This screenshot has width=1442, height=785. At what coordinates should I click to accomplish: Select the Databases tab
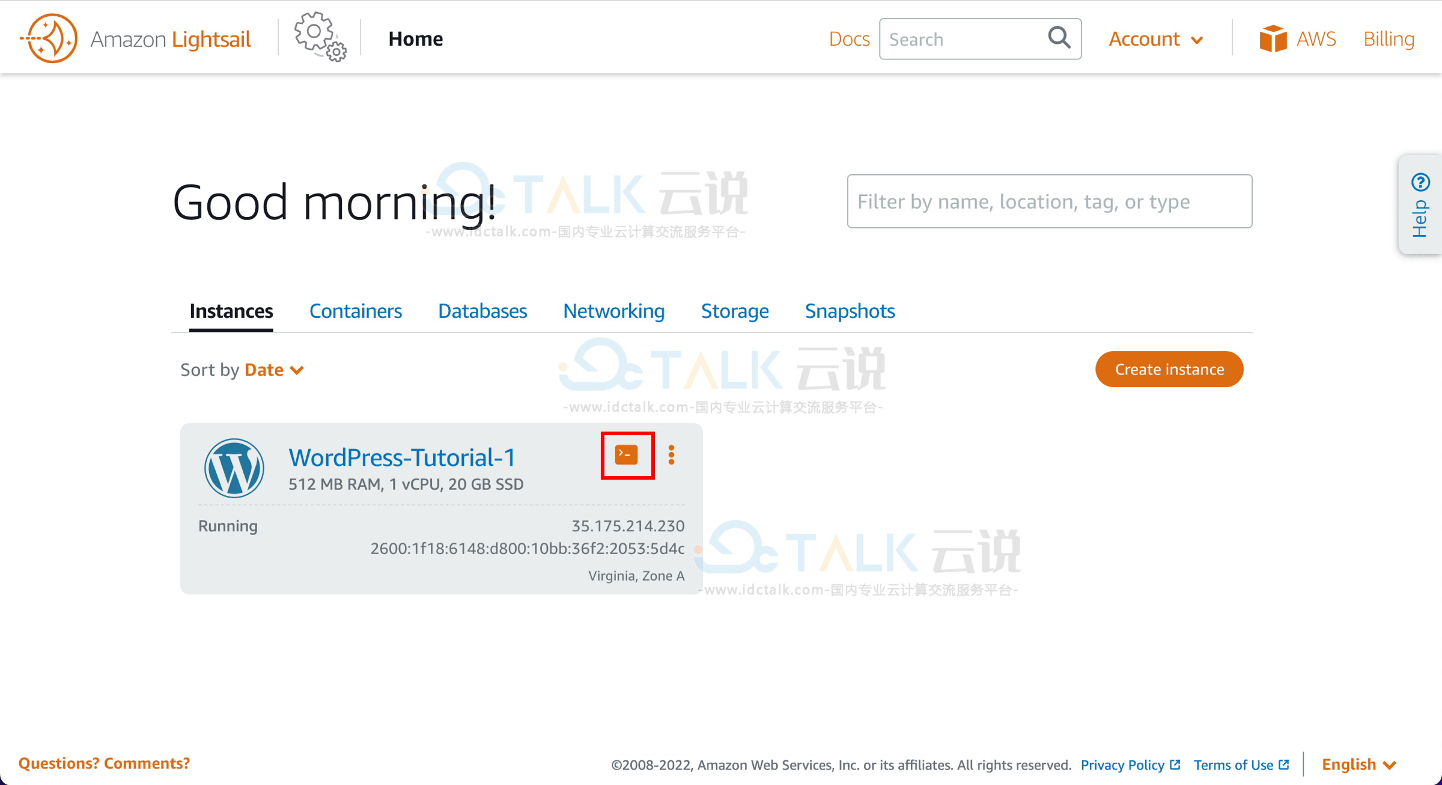pos(483,310)
